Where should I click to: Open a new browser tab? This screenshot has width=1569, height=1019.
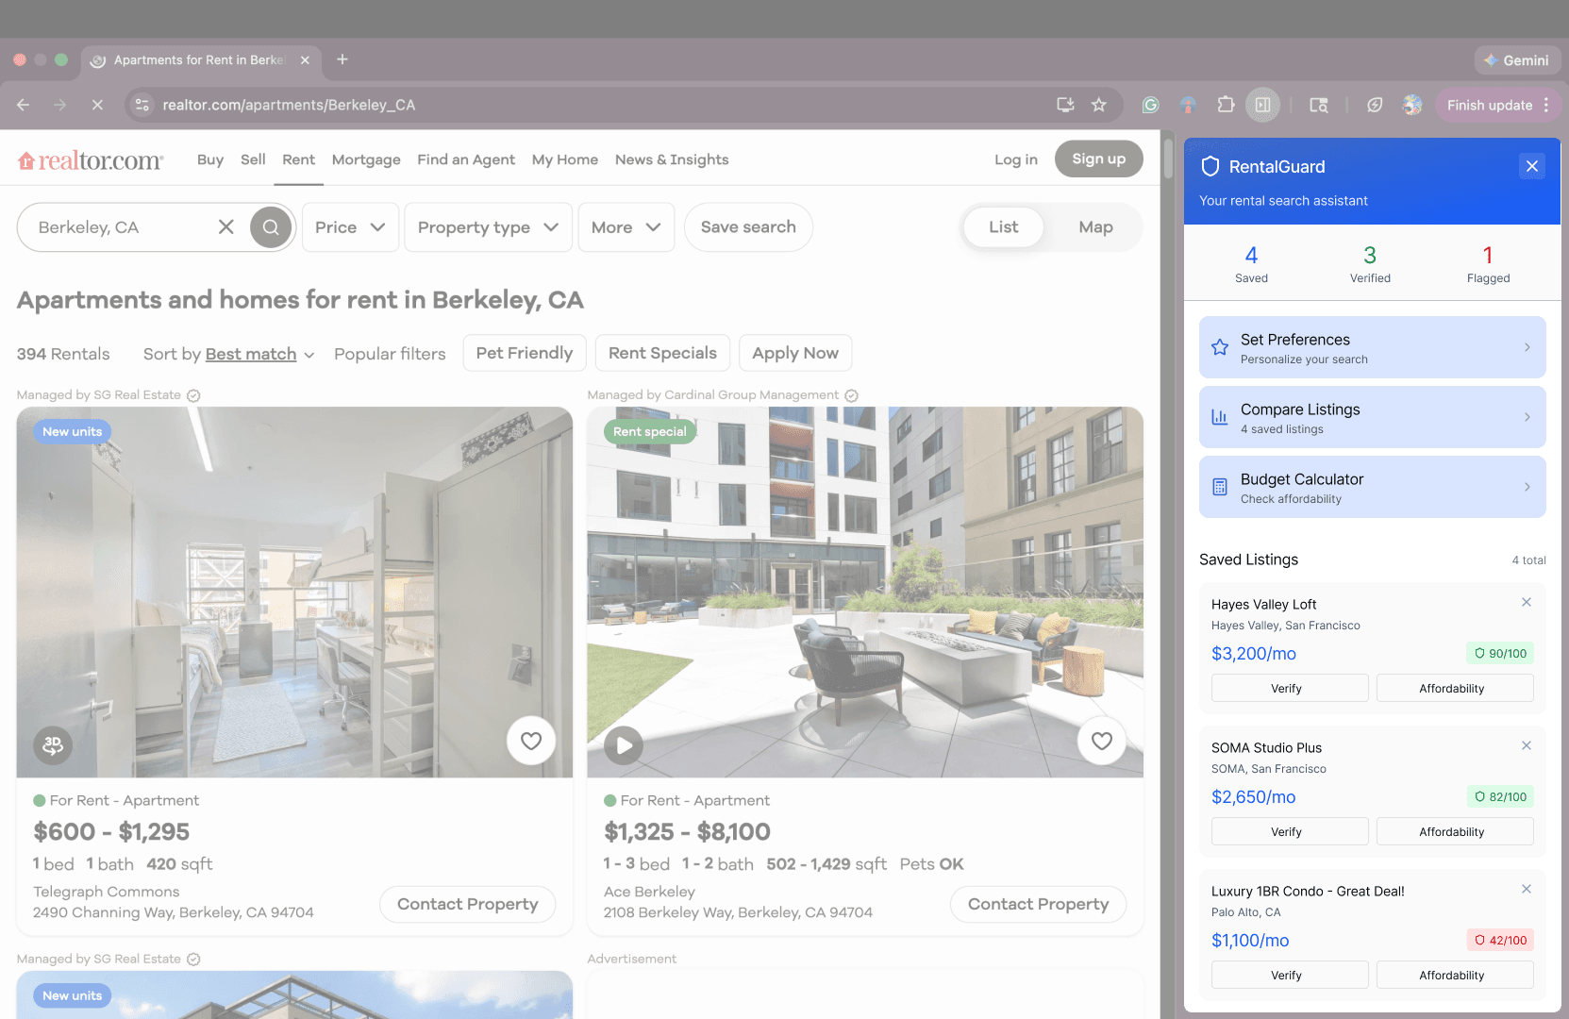point(342,59)
